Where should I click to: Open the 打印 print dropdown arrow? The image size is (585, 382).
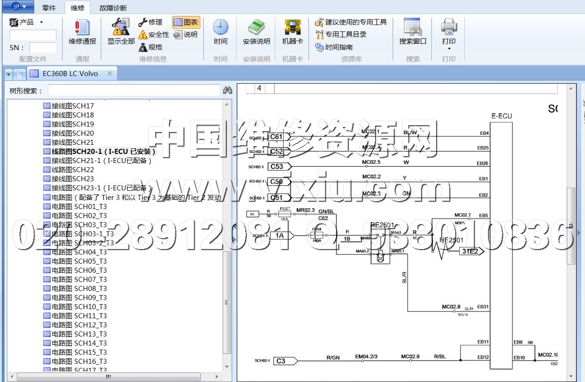(449, 49)
